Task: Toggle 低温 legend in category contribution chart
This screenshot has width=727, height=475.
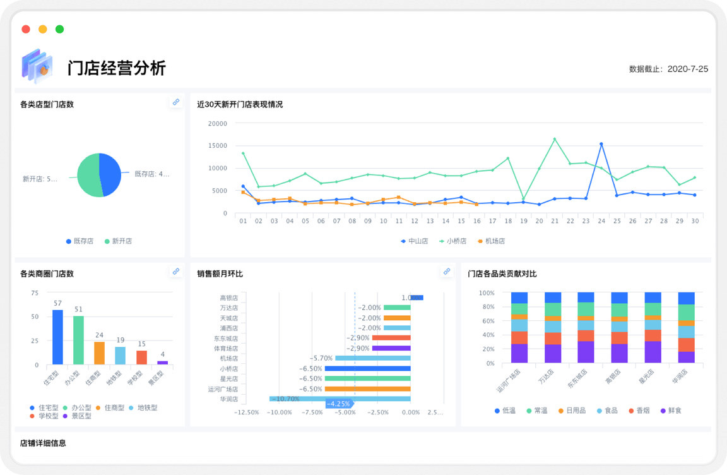Action: 505,411
